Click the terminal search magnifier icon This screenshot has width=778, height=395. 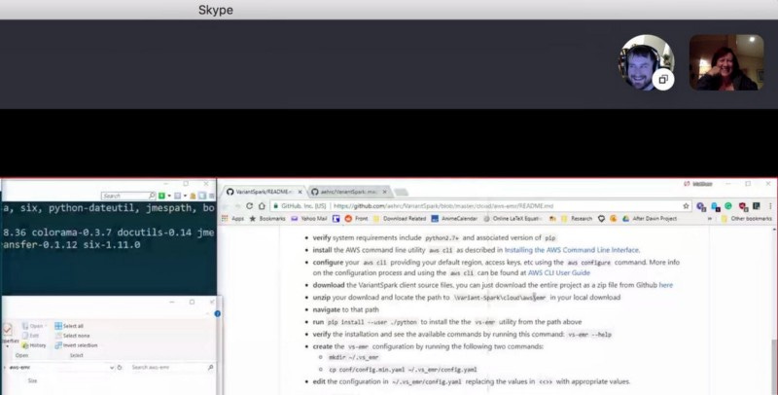click(x=153, y=196)
